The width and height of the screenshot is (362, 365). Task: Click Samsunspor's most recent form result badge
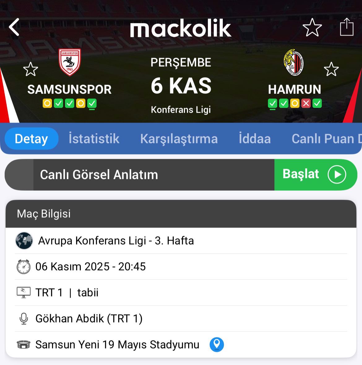point(92,104)
